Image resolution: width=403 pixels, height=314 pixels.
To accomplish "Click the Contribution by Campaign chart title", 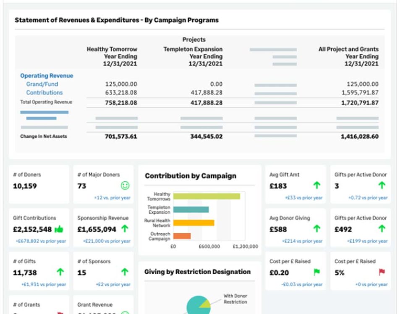I will pyautogui.click(x=191, y=176).
